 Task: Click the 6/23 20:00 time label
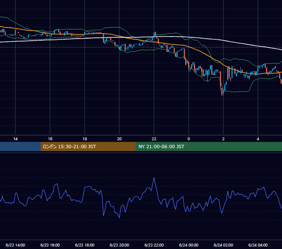(119, 245)
